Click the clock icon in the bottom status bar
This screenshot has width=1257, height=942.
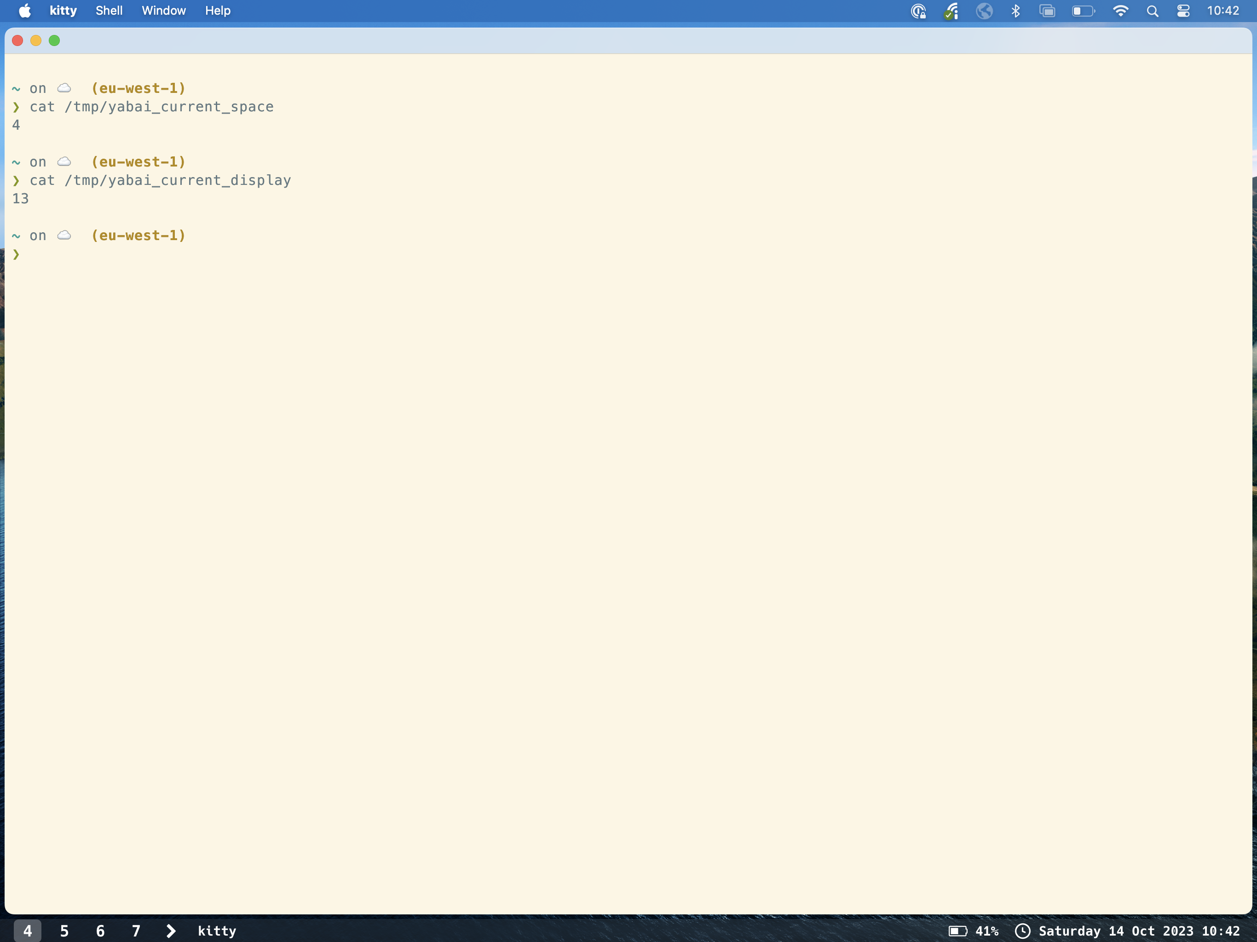(x=1023, y=931)
